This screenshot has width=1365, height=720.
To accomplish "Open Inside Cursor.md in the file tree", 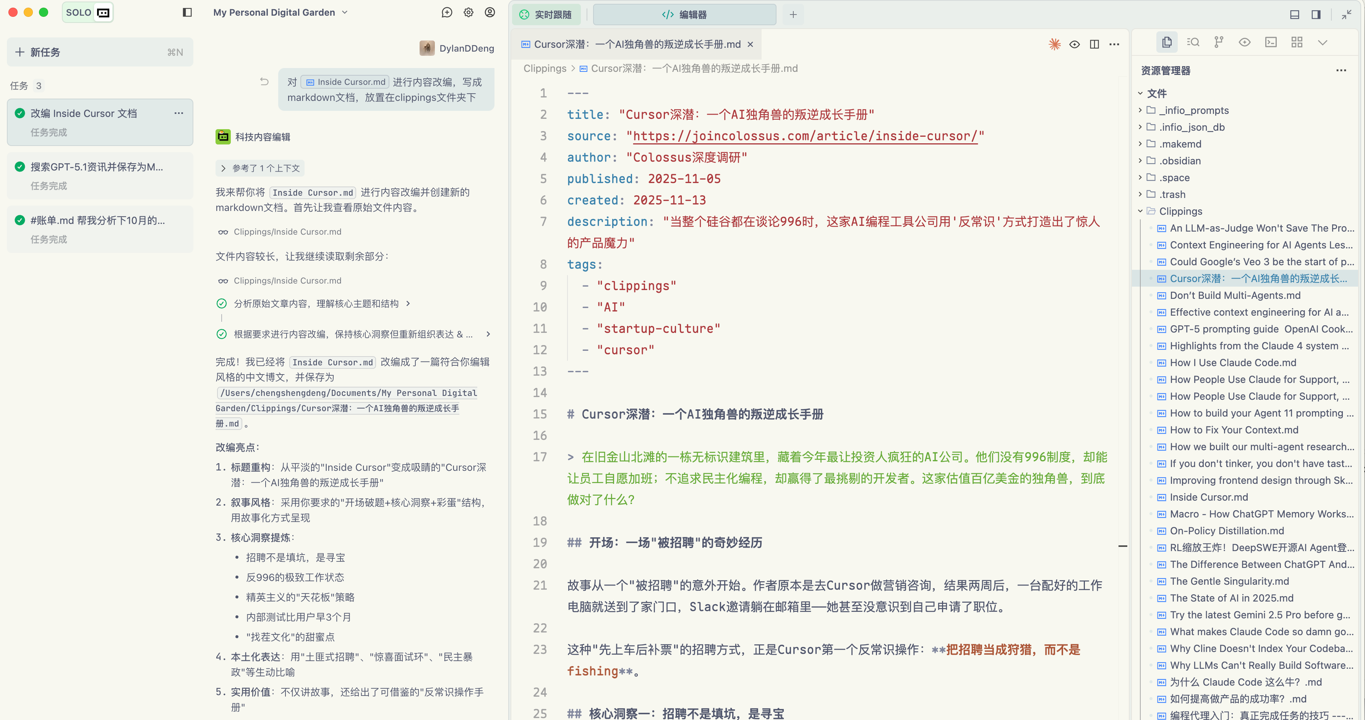I will coord(1209,497).
